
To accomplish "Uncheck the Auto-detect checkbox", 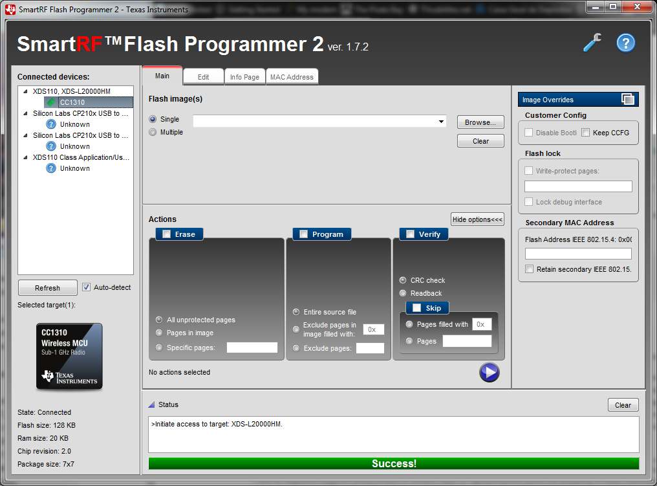I will pos(86,287).
